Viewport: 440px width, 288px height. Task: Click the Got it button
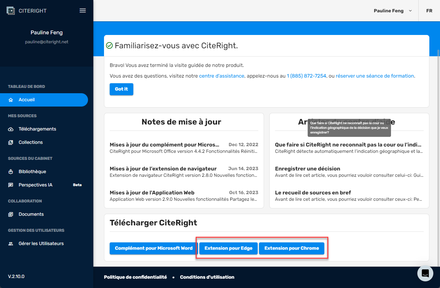point(121,89)
